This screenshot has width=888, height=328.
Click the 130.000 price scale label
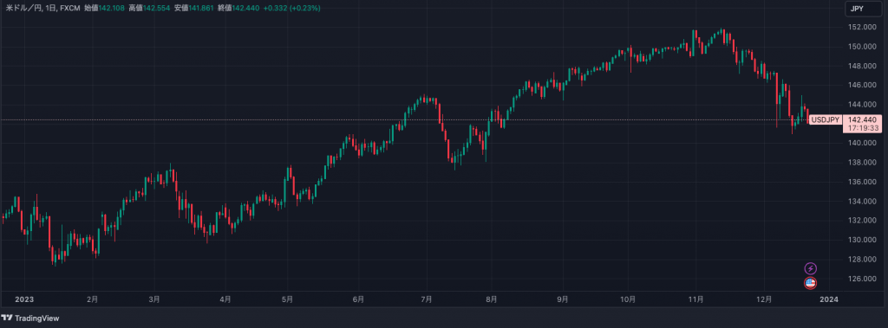coord(863,240)
